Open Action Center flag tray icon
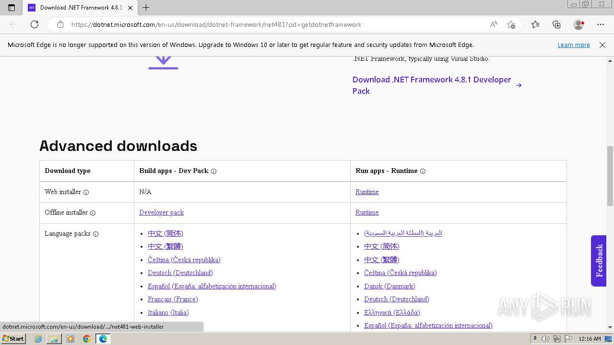The width and height of the screenshot is (614, 345). [568, 339]
